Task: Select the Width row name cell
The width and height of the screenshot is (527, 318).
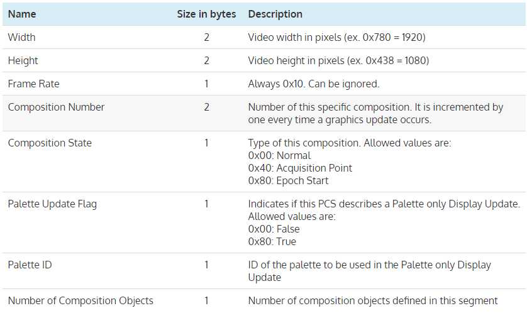Action: point(21,37)
